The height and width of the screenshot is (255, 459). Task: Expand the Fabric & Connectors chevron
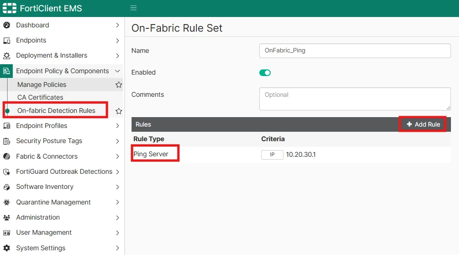[x=117, y=157]
